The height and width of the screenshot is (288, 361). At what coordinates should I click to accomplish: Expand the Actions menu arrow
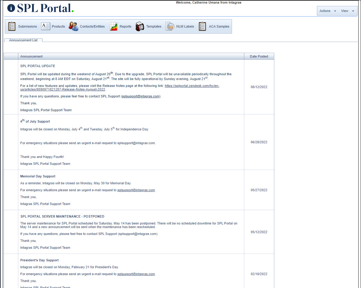coord(335,11)
